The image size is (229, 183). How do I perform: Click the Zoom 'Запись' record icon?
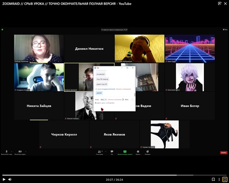click(138, 151)
